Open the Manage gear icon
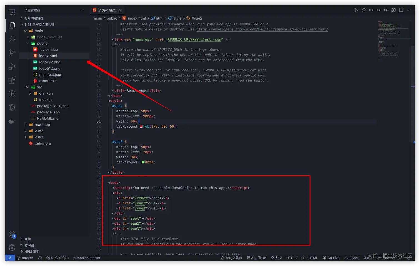Image resolution: width=420 pixels, height=266 pixels. (x=12, y=248)
